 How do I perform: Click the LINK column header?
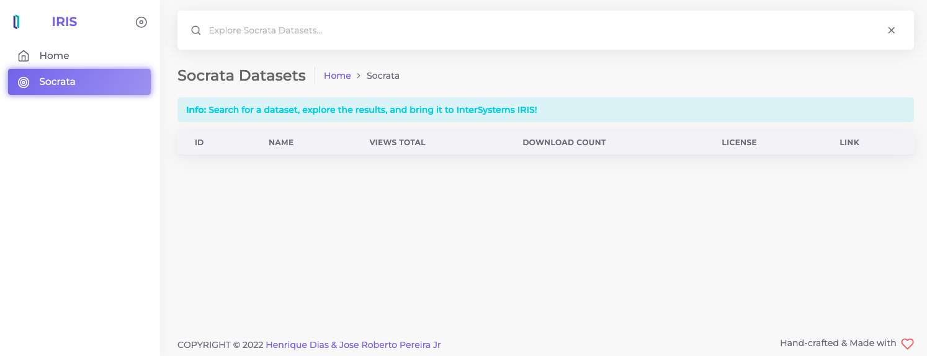(849, 143)
